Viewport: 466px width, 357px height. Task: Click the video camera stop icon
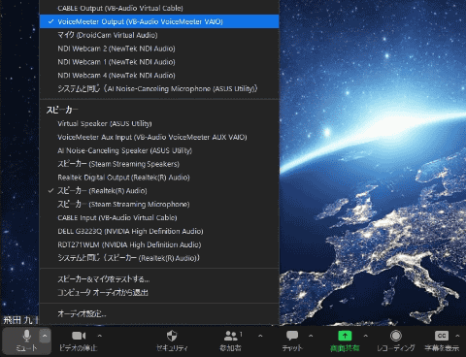click(79, 336)
